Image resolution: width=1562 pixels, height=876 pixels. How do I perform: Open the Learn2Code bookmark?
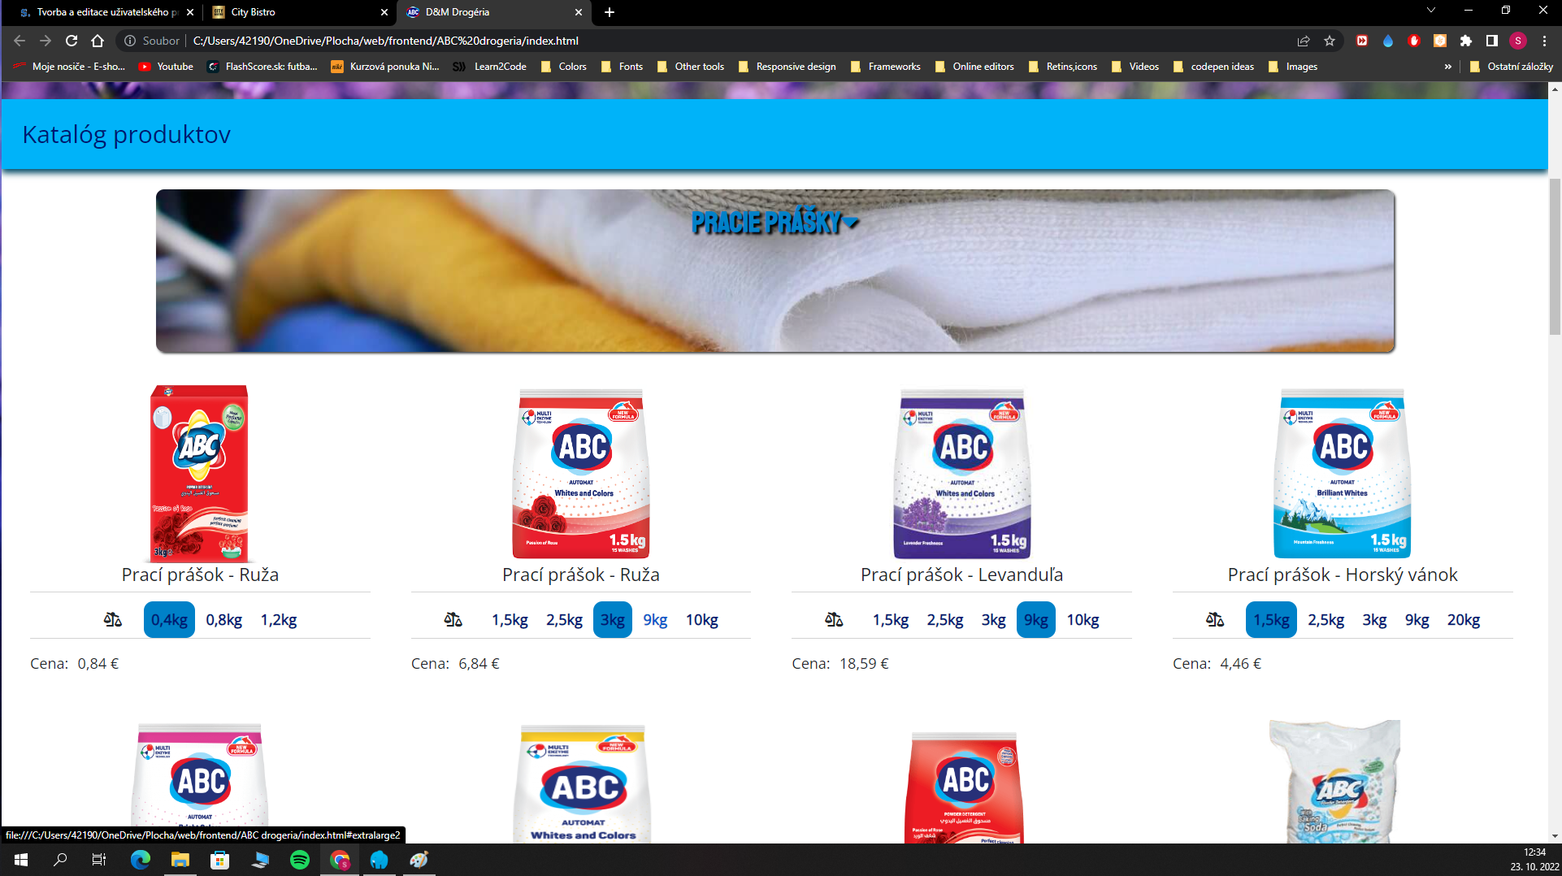pos(489,67)
